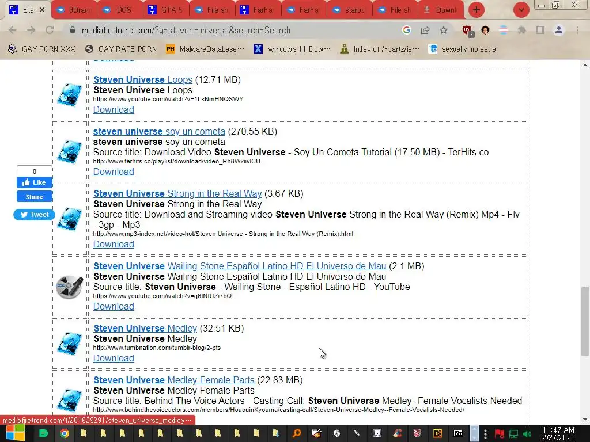Open Chrome's three-dot menu
The width and height of the screenshot is (590, 442).
tap(577, 30)
